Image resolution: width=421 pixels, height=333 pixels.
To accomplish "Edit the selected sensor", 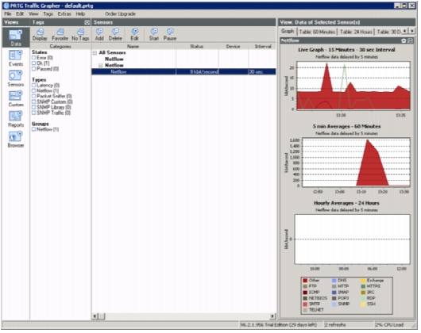I will pos(134,35).
